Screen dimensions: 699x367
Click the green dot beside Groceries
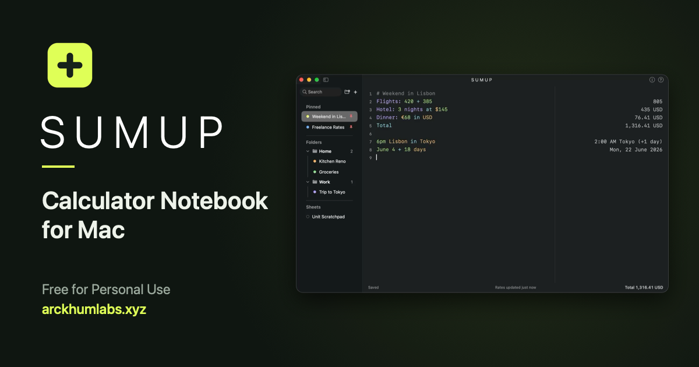tap(315, 172)
